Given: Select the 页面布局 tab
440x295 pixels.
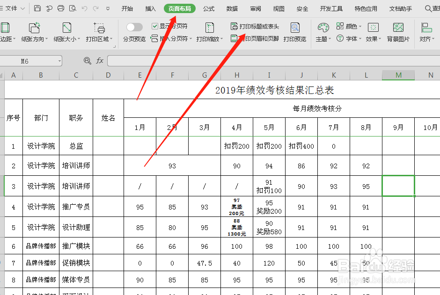Looking at the screenshot, I should (180, 9).
